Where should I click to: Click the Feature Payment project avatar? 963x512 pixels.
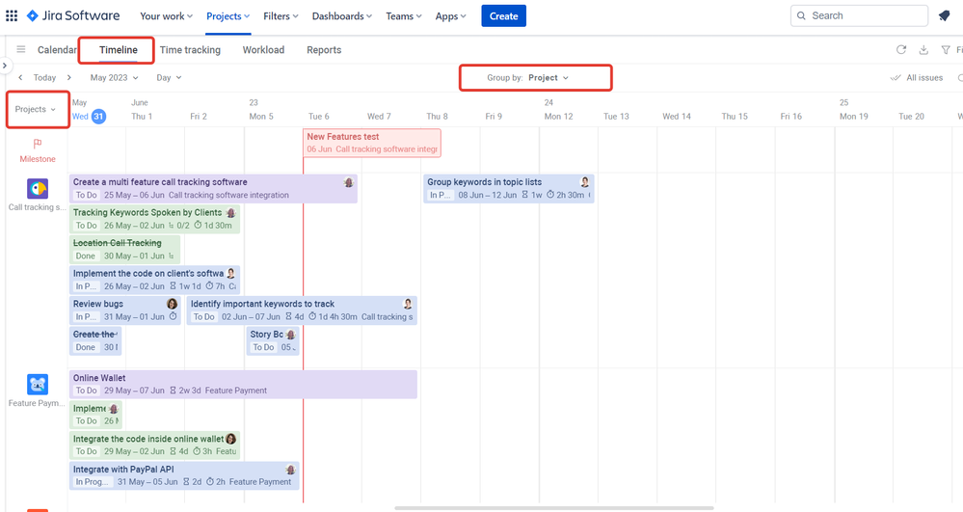38,385
